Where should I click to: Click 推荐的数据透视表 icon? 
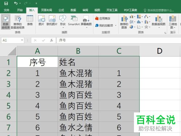coord(18,22)
